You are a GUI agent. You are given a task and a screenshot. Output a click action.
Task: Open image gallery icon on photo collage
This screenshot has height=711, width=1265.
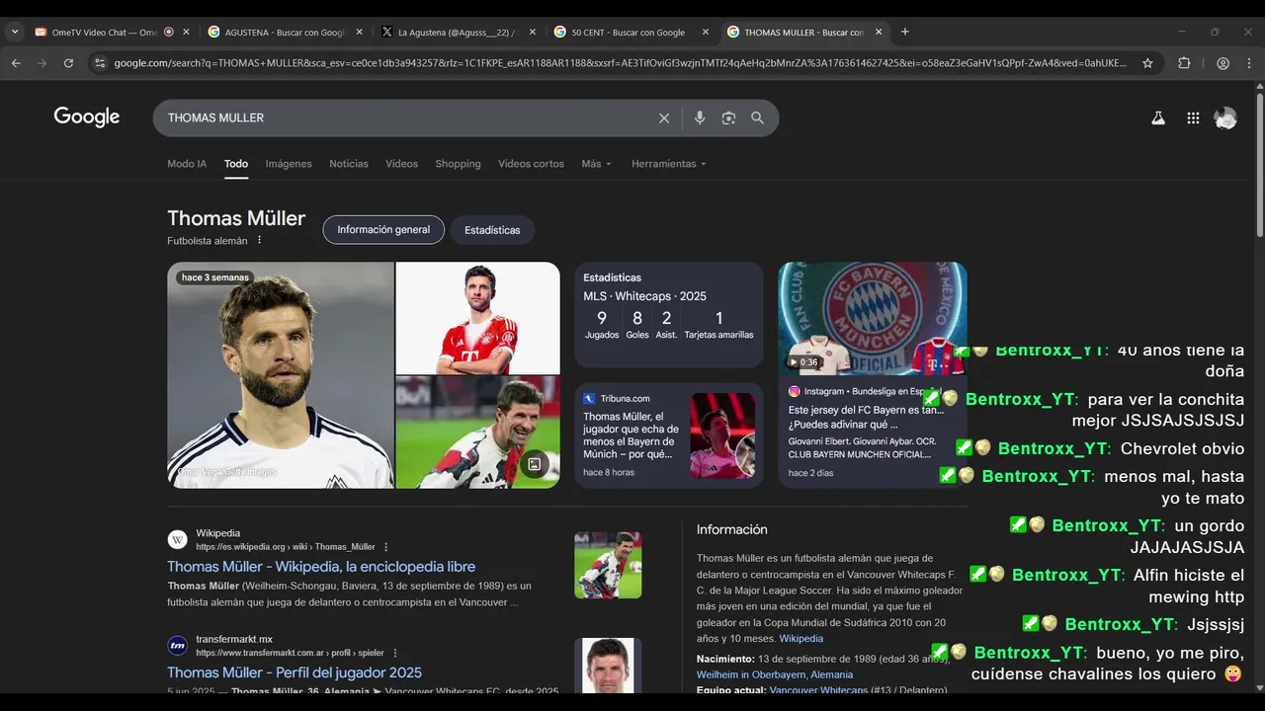[535, 463]
